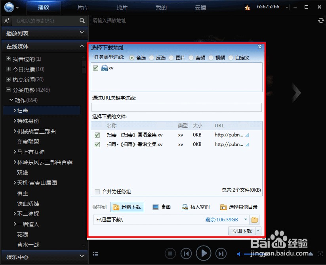Viewport: 326px width, 265px height.
Task: Expand 我看过的 tree node
Action: 8,59
